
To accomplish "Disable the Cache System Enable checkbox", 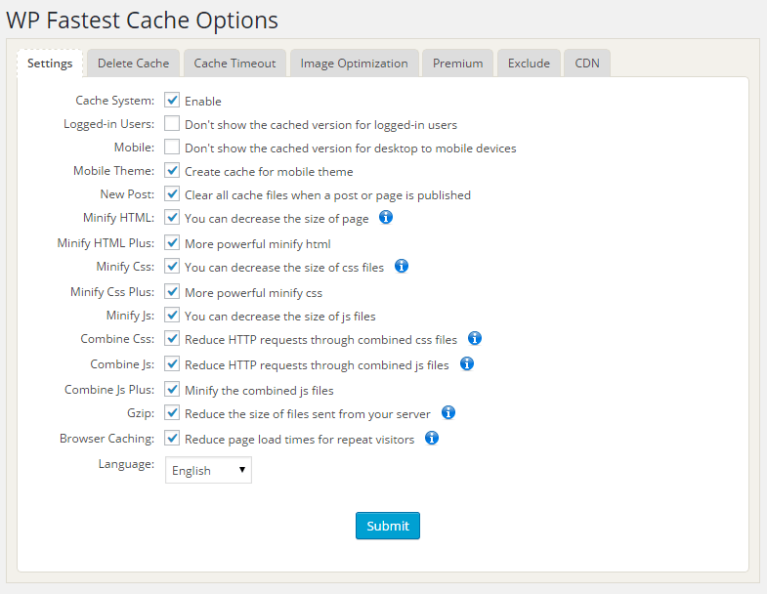I will (x=172, y=101).
